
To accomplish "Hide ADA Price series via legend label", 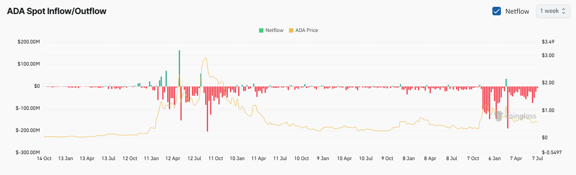I will [x=306, y=30].
